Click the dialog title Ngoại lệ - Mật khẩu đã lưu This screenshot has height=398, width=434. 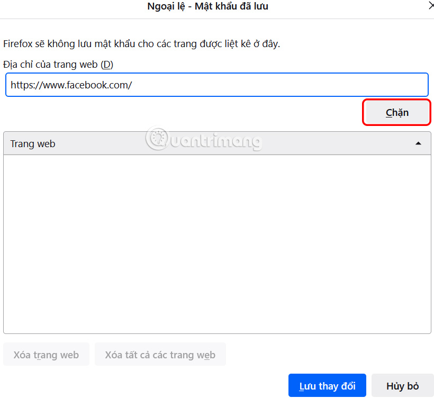click(x=208, y=6)
